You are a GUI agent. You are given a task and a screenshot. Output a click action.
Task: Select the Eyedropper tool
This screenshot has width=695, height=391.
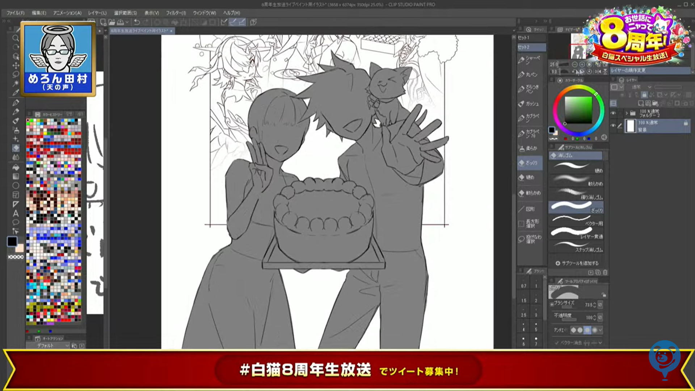coord(16,93)
